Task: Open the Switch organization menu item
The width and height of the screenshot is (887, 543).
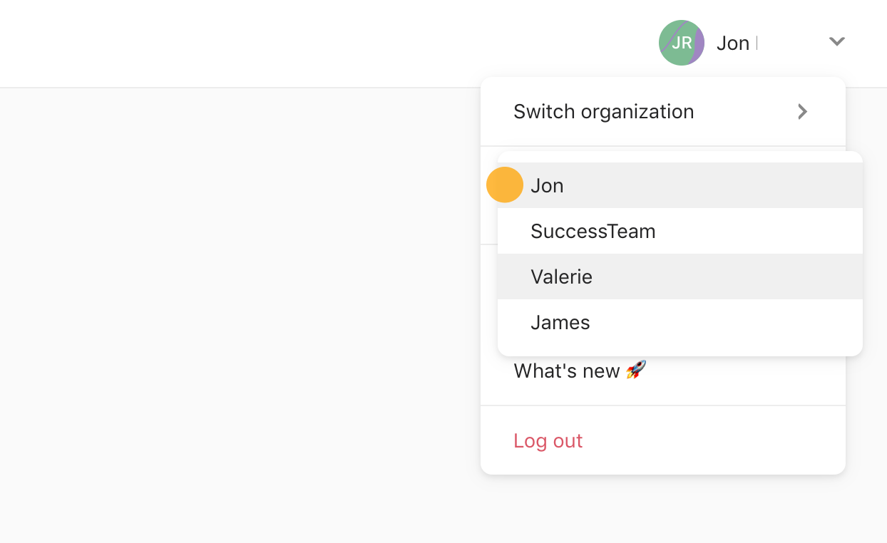Action: pyautogui.click(x=663, y=112)
